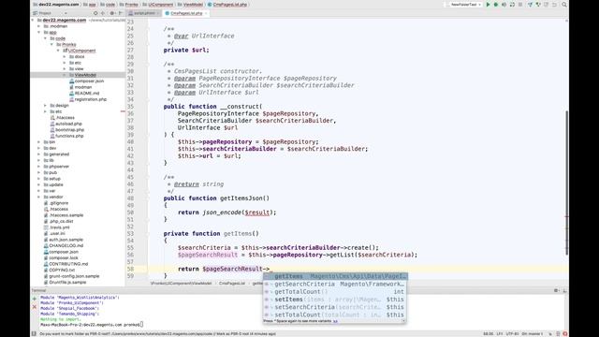Choose getItems from autocomplete popup
The image size is (599, 337).
click(335, 276)
